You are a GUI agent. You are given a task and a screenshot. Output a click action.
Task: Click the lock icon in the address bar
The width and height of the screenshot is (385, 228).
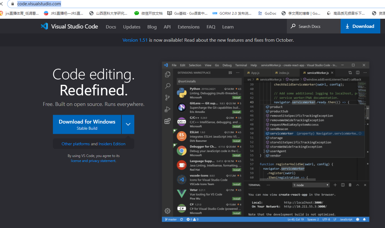12,4
